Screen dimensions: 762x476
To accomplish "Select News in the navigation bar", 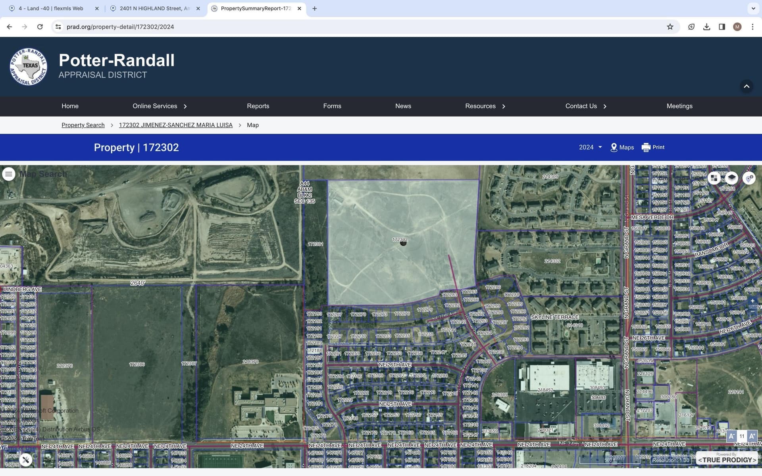I will [x=403, y=106].
